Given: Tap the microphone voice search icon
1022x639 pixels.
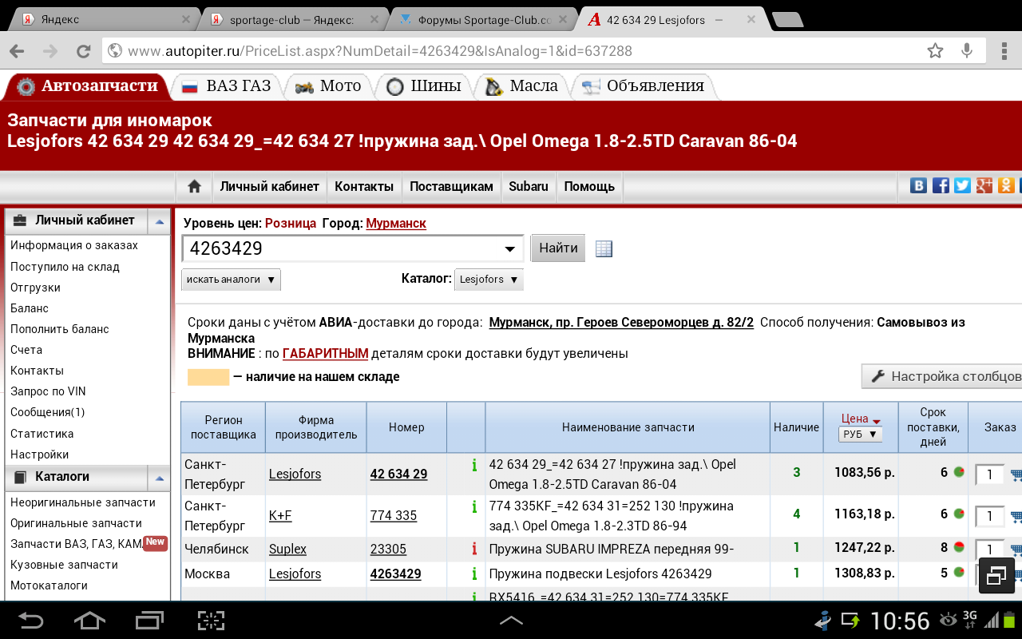Looking at the screenshot, I should pyautogui.click(x=967, y=51).
